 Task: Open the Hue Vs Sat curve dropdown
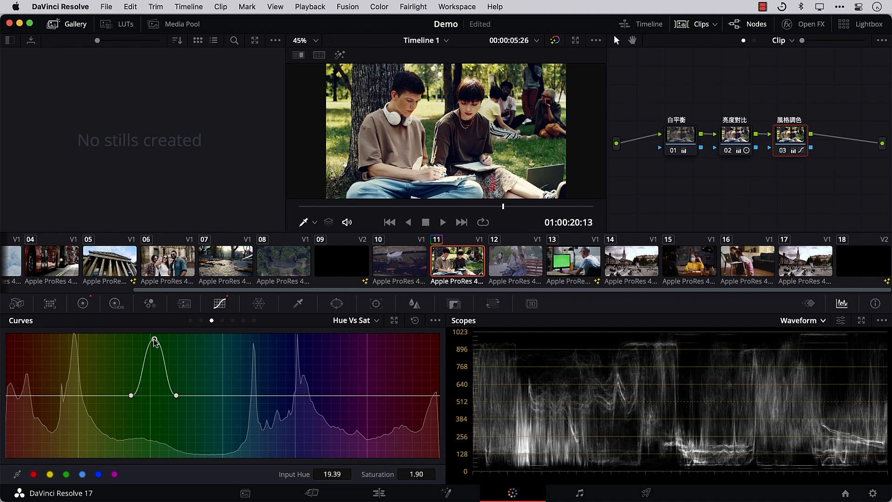[355, 320]
